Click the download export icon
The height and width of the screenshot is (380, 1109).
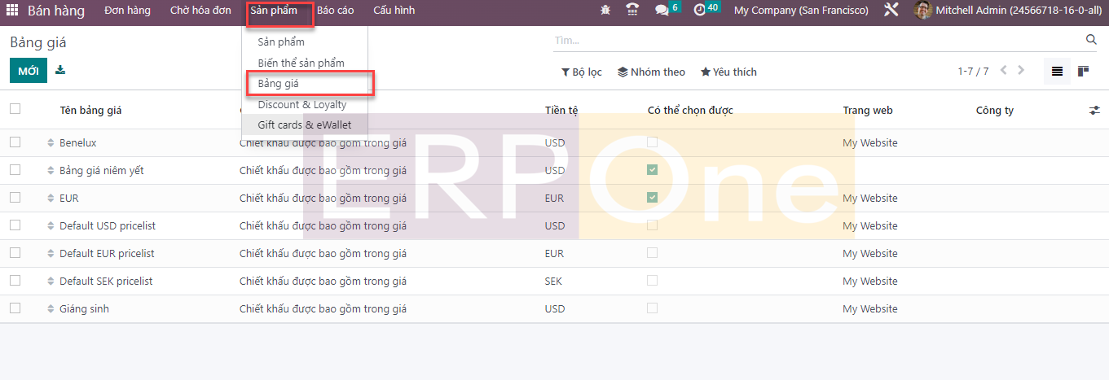60,71
